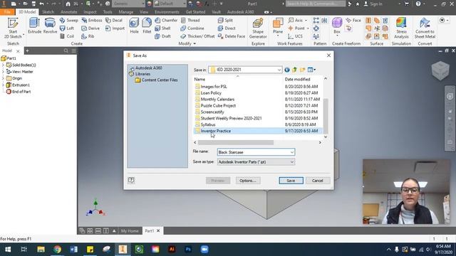456x256 pixels.
Task: Expand View: Master in model tree
Action: pos(3,72)
